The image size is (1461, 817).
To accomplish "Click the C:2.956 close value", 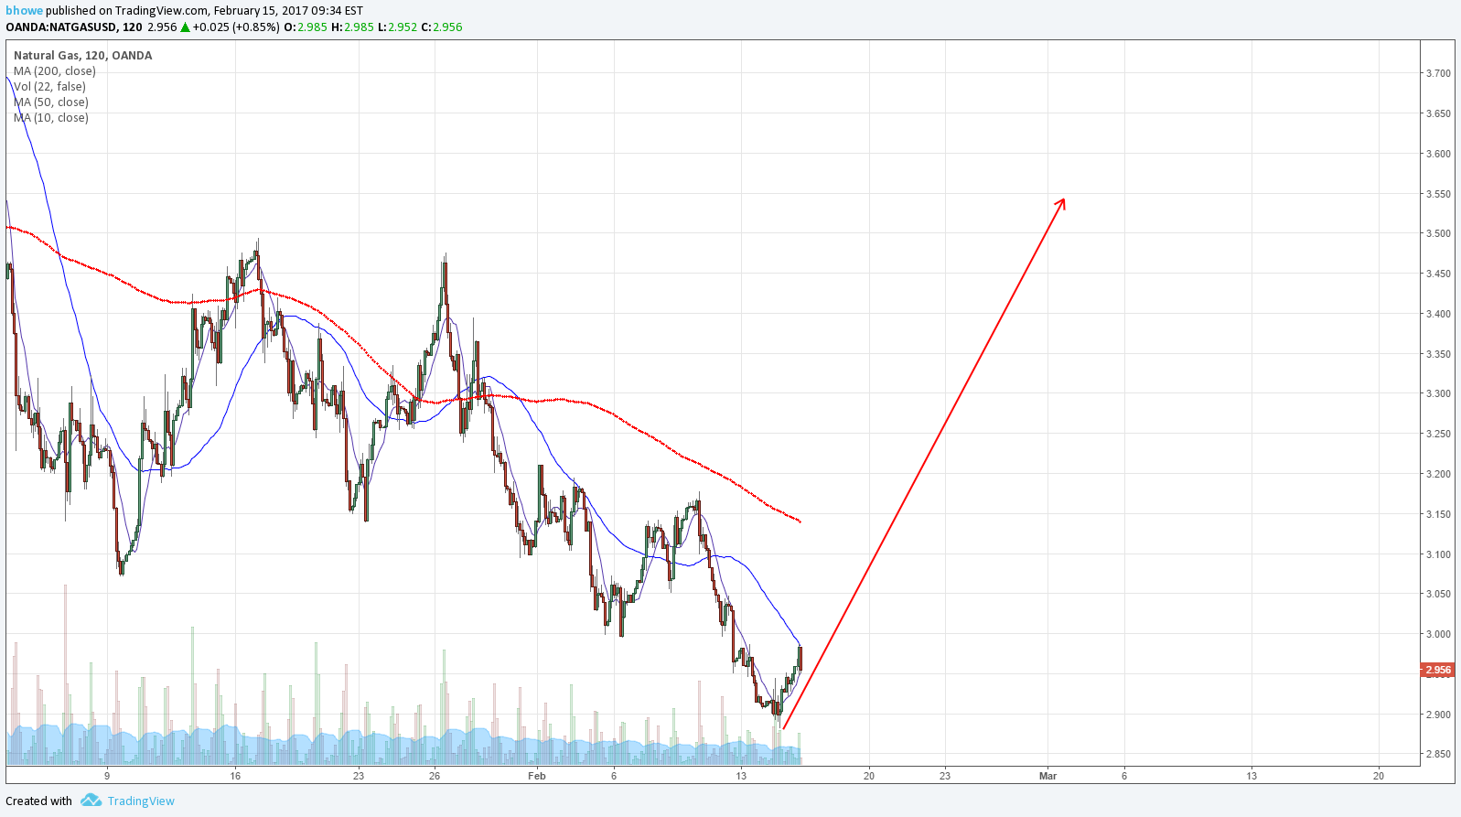I will 442,27.
